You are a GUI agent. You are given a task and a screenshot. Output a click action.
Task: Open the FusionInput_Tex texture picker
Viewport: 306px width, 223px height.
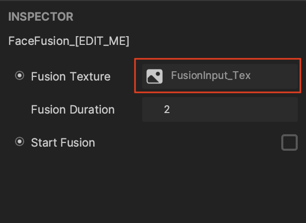point(220,76)
